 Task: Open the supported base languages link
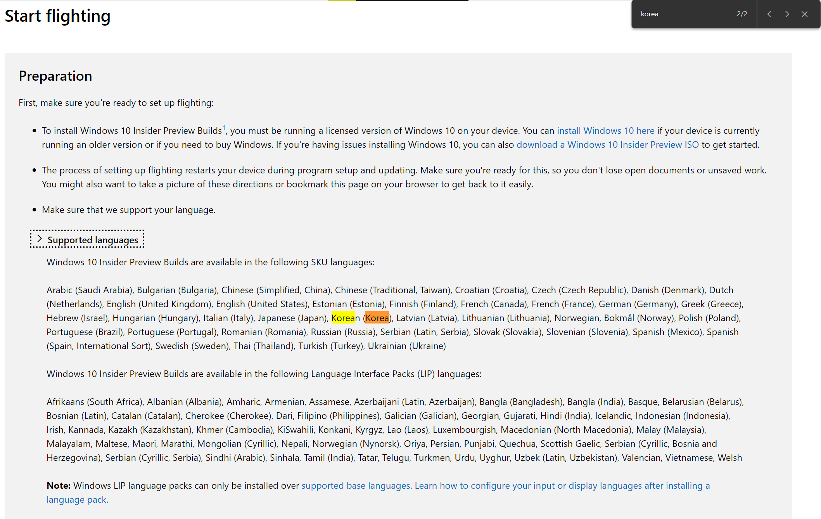click(356, 486)
